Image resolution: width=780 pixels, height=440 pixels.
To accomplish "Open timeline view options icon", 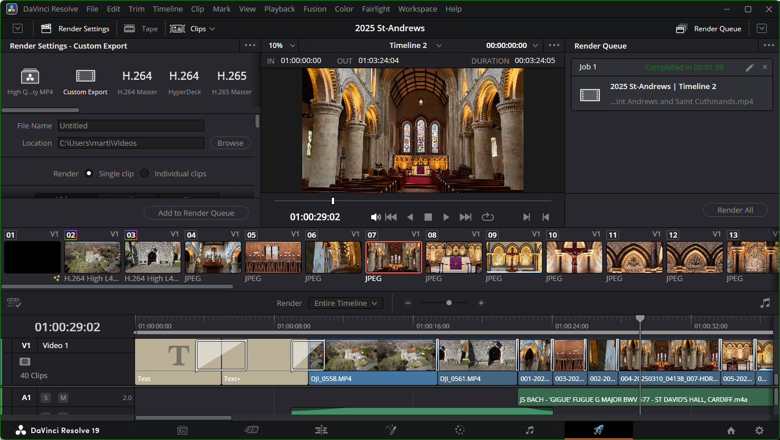I will point(14,303).
